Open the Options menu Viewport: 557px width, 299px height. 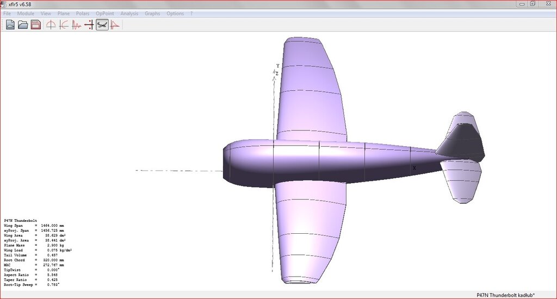pyautogui.click(x=175, y=13)
